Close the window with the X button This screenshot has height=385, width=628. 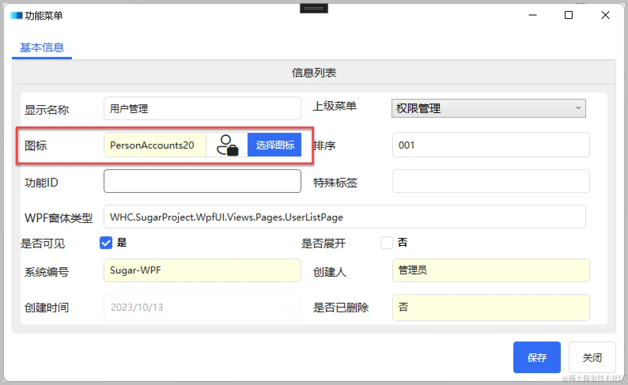[605, 15]
